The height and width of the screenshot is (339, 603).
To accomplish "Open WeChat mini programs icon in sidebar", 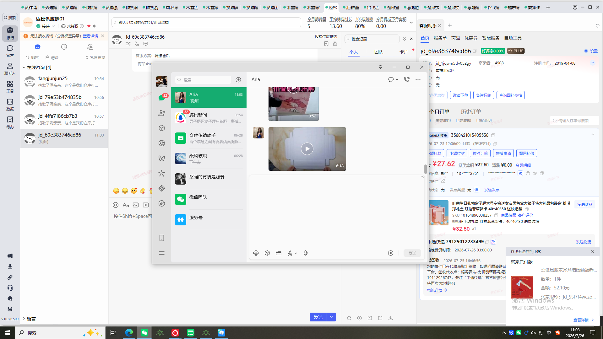I will tap(162, 203).
